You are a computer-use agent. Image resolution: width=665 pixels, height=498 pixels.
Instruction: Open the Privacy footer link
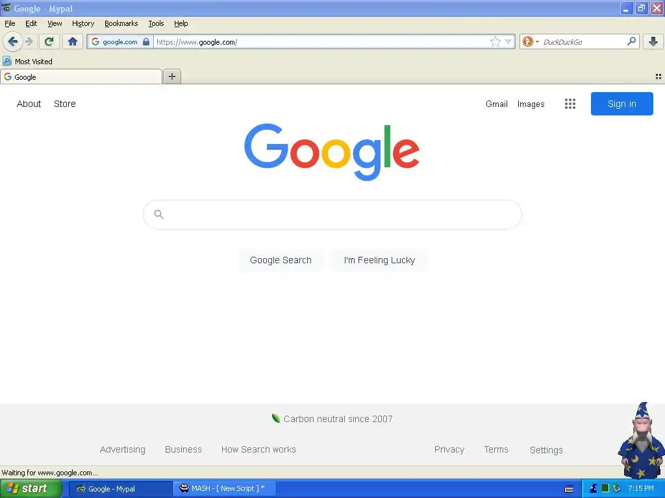pos(449,449)
